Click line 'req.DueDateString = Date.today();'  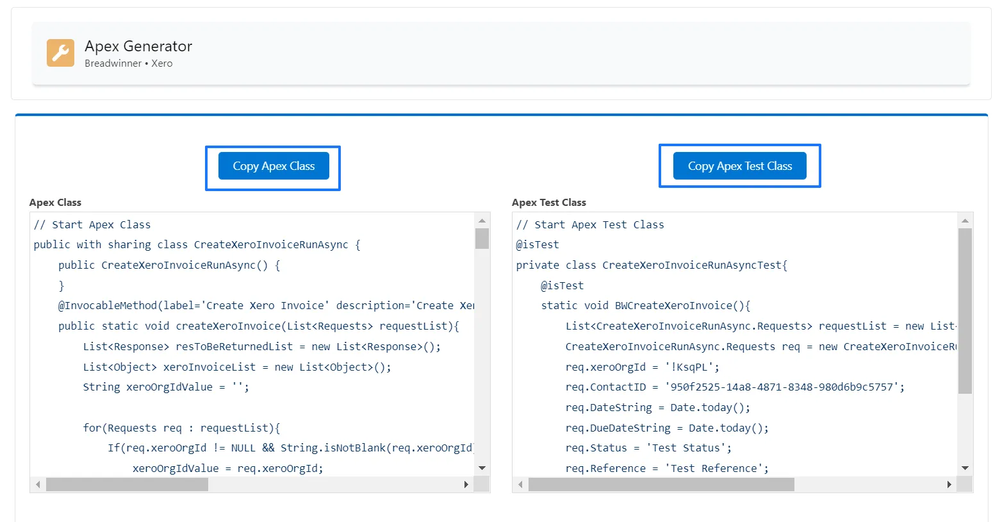pos(667,428)
